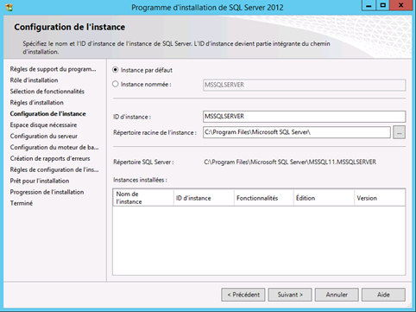
Task: Select Espace disque nécessaire step
Action: pos(43,125)
